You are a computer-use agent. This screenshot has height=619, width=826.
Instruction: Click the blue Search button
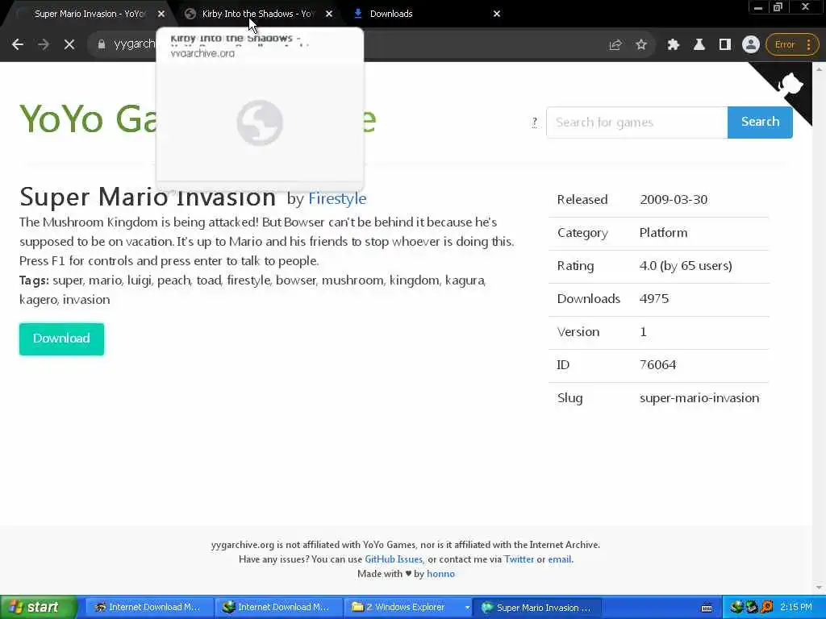(x=760, y=123)
